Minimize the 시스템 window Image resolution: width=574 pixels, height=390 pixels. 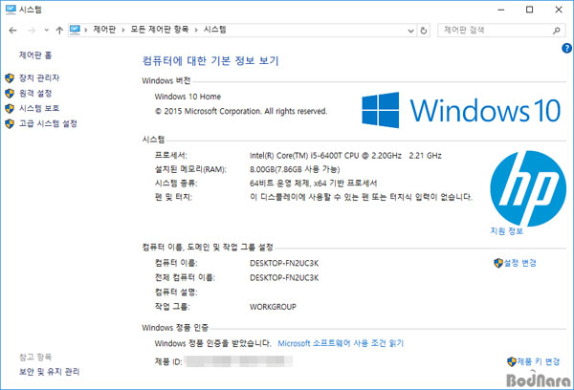click(x=501, y=10)
